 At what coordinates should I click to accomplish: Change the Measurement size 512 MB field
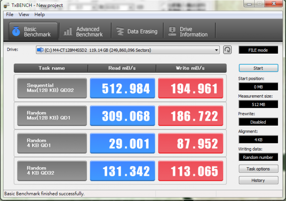click(x=258, y=104)
